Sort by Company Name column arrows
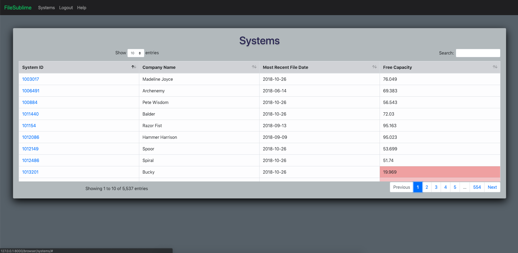The image size is (518, 253). [x=254, y=67]
